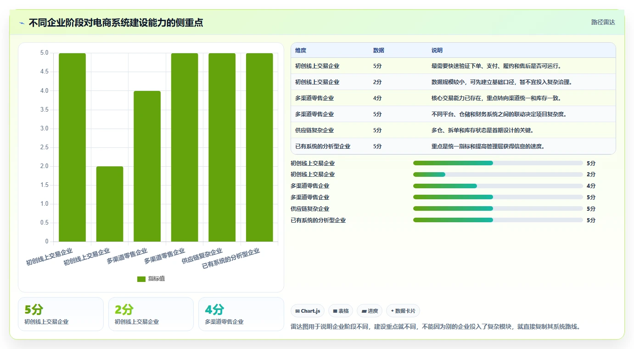
Task: Click description '多仓、拆单和库存状态是首期设计的关键。'
Action: [483, 130]
